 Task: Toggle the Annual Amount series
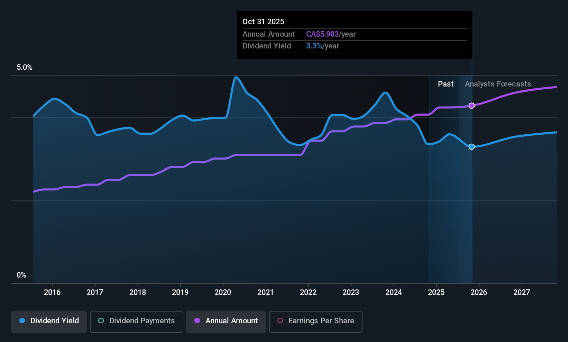[226, 322]
